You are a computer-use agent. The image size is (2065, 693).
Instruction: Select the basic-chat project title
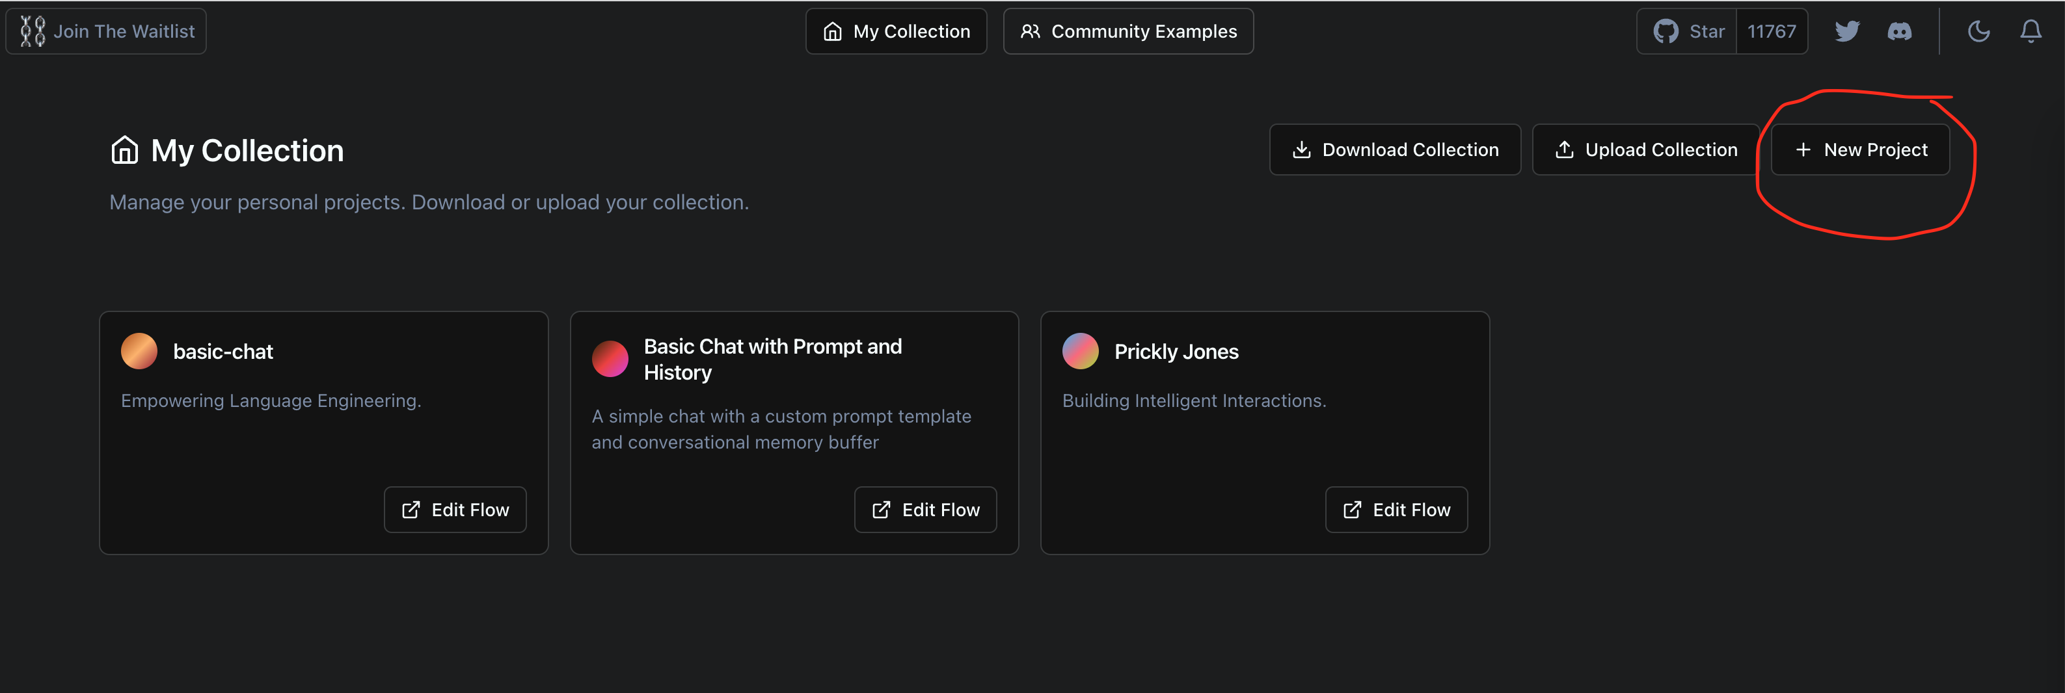(223, 352)
